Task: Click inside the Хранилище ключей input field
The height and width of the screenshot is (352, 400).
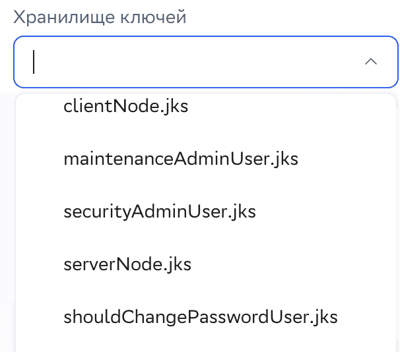Action: coord(191,61)
